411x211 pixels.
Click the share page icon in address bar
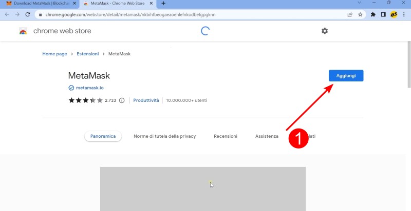tap(350, 15)
